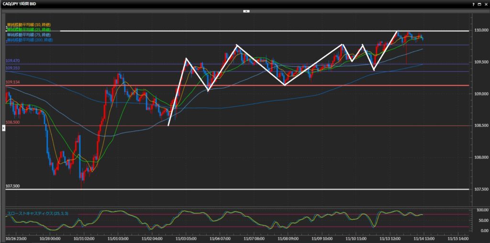
Task: Click the help question mark icon
Action: pyautogui.click(x=474, y=4)
